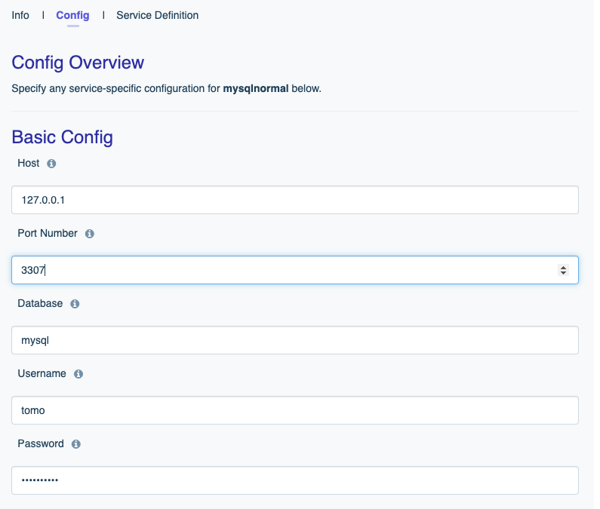Click the Username label text

pyautogui.click(x=42, y=374)
